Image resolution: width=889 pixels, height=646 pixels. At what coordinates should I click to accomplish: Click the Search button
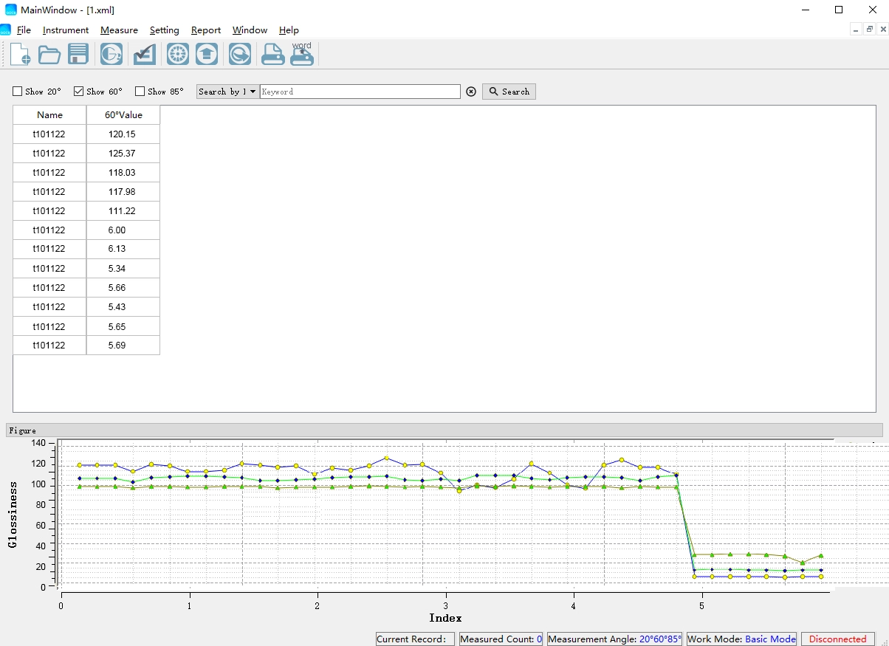click(x=509, y=92)
